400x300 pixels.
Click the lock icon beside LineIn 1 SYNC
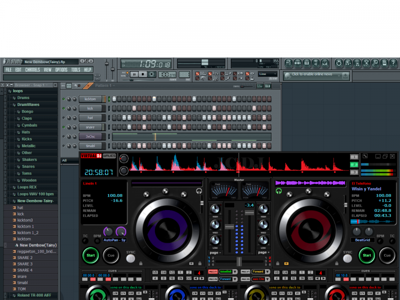[x=141, y=263]
